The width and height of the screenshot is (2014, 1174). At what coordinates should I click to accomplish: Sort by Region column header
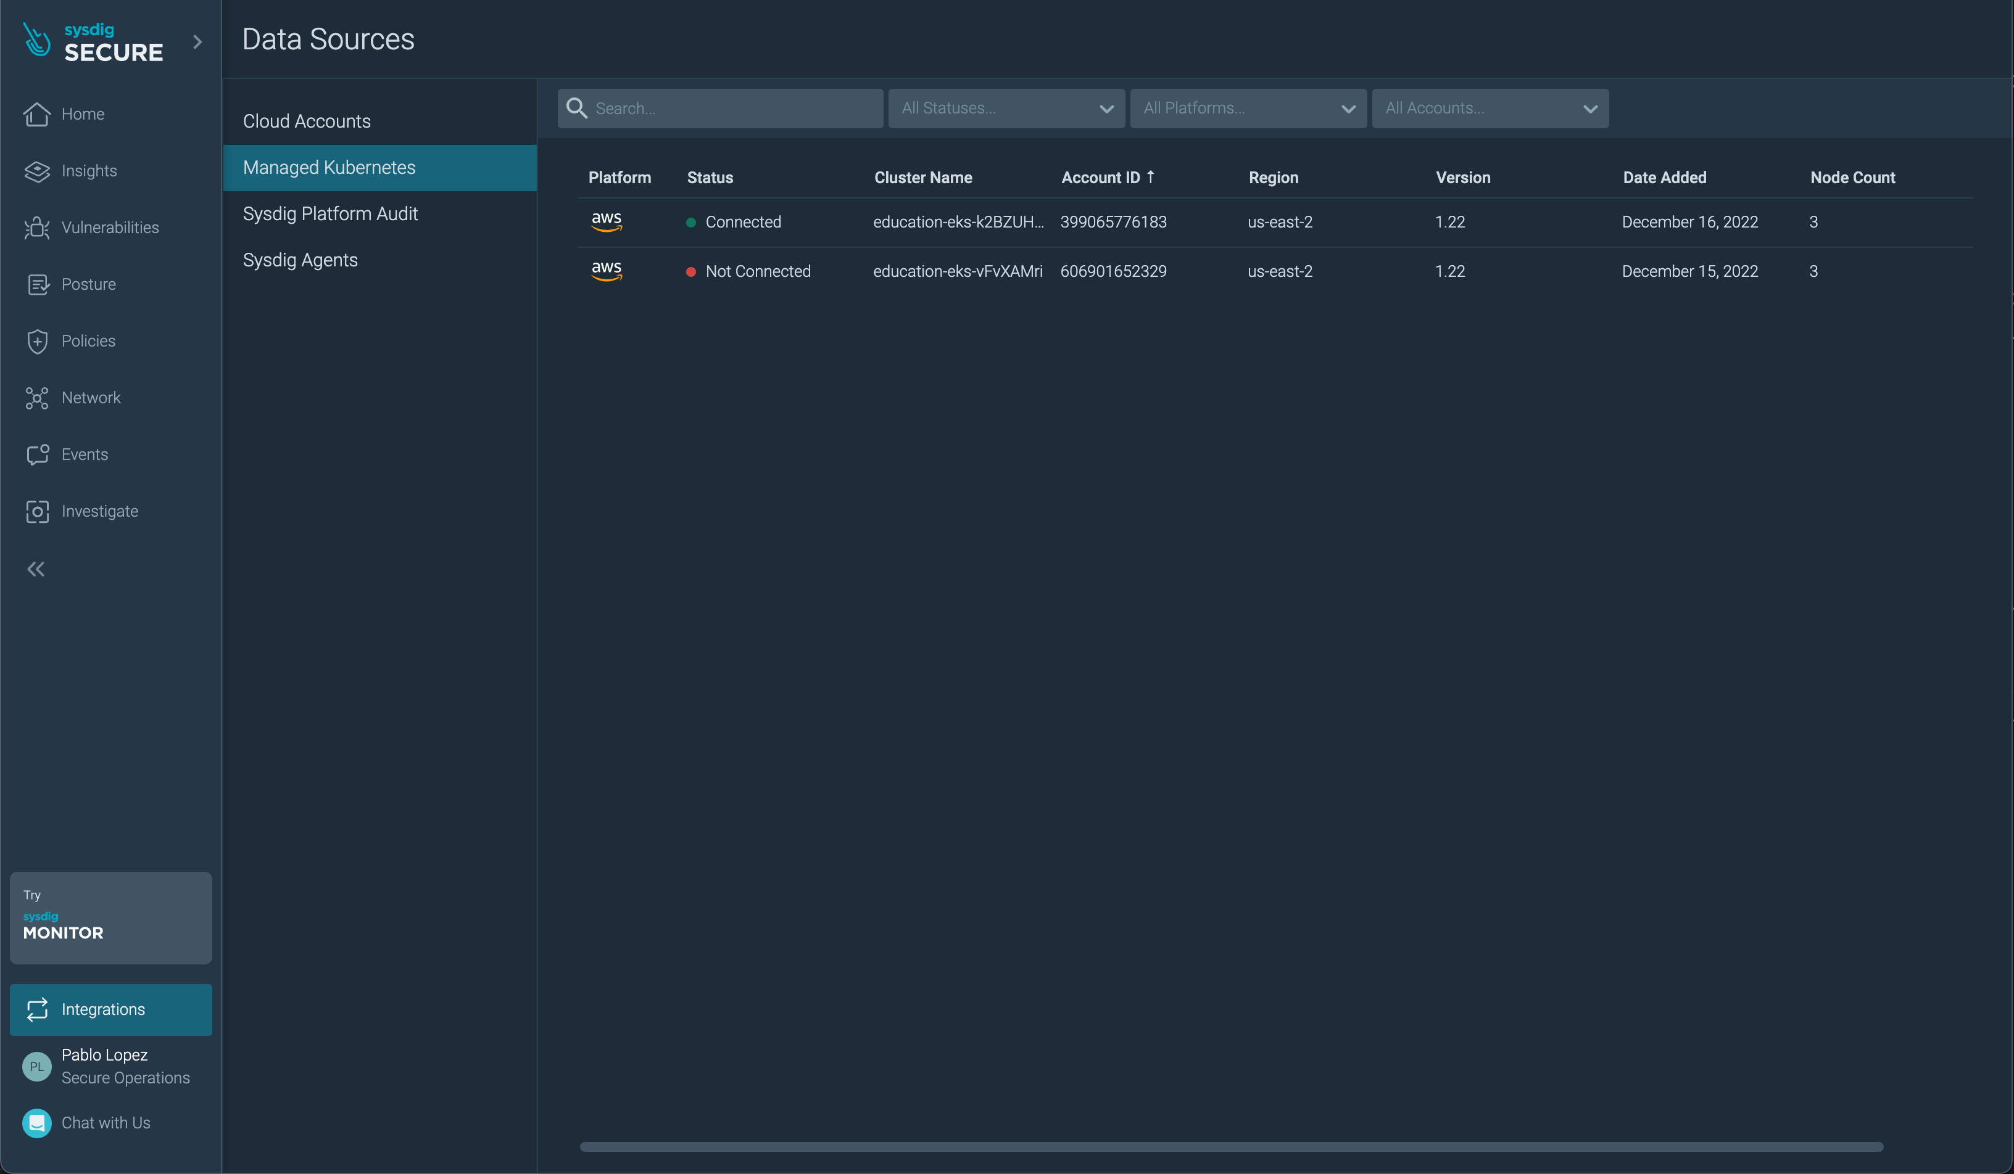point(1273,178)
